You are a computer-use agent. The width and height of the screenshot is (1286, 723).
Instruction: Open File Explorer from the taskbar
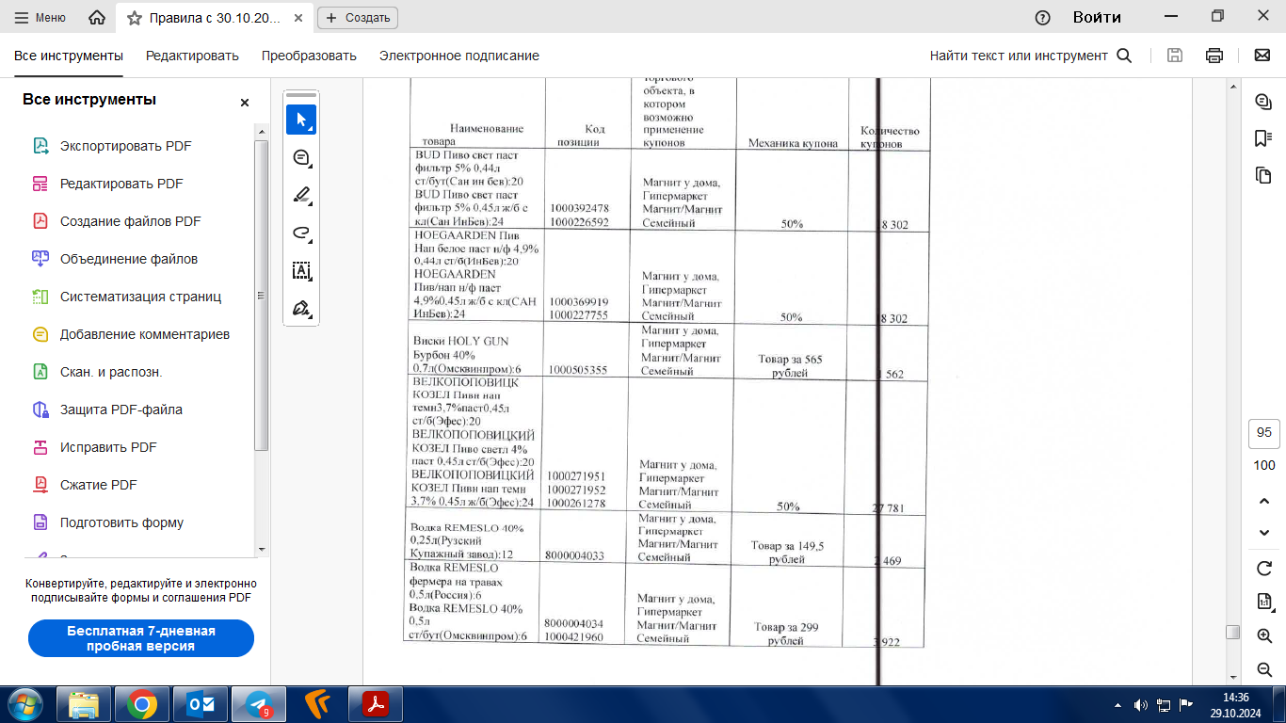(84, 704)
